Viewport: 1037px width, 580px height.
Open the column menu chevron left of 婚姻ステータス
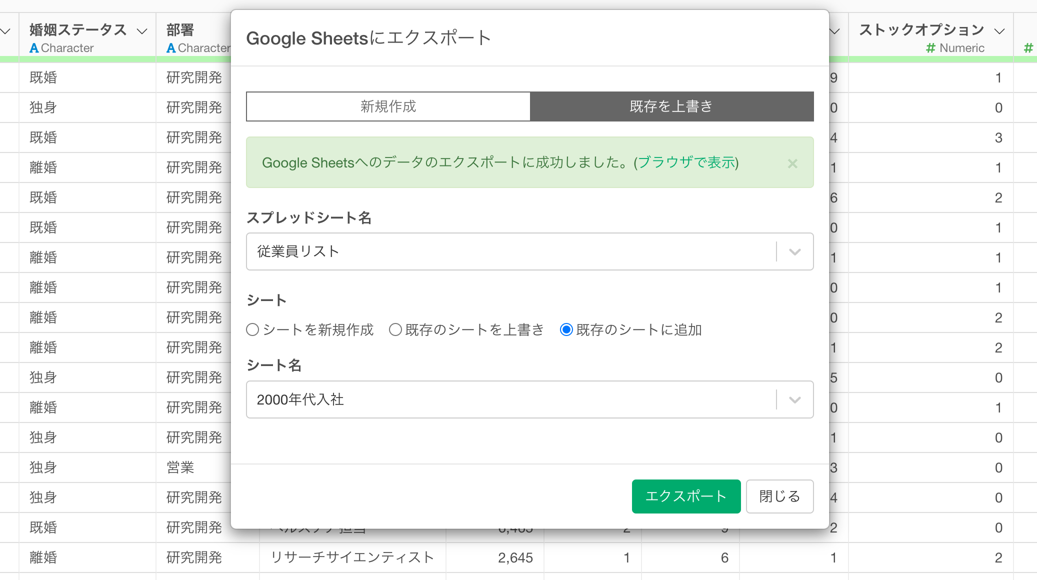point(5,31)
